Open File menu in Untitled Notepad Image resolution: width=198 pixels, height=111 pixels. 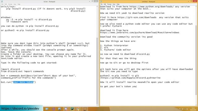(101, 4)
